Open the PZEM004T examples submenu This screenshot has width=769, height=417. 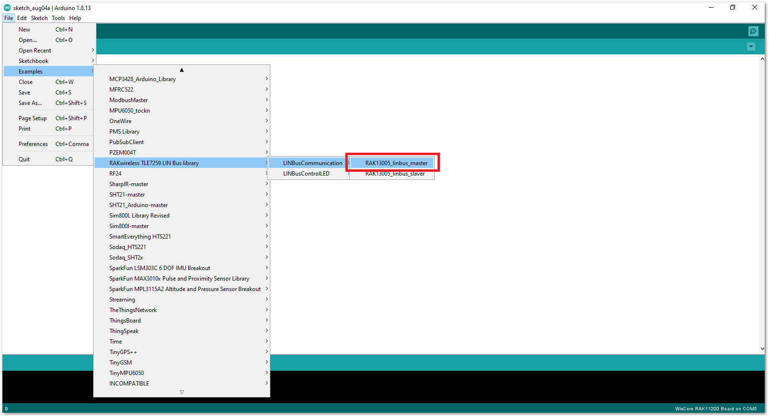click(182, 153)
